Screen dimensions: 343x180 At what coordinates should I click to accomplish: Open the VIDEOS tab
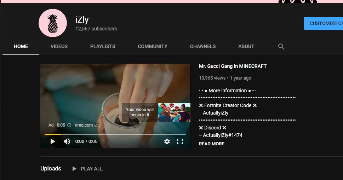pos(59,46)
